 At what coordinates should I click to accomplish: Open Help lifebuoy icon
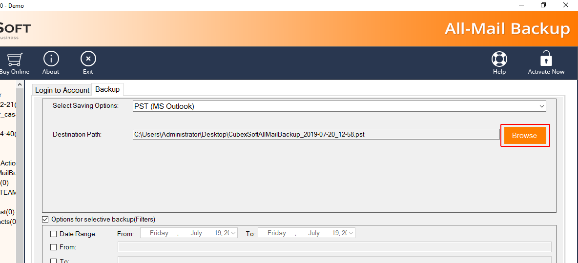(499, 60)
